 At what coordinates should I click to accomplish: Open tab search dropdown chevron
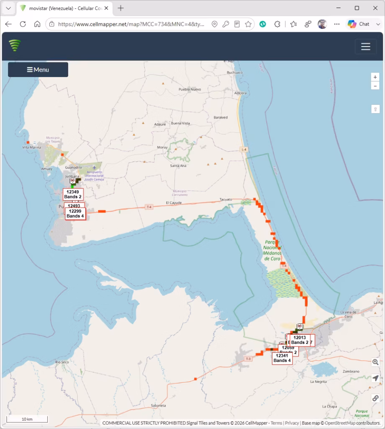point(8,8)
